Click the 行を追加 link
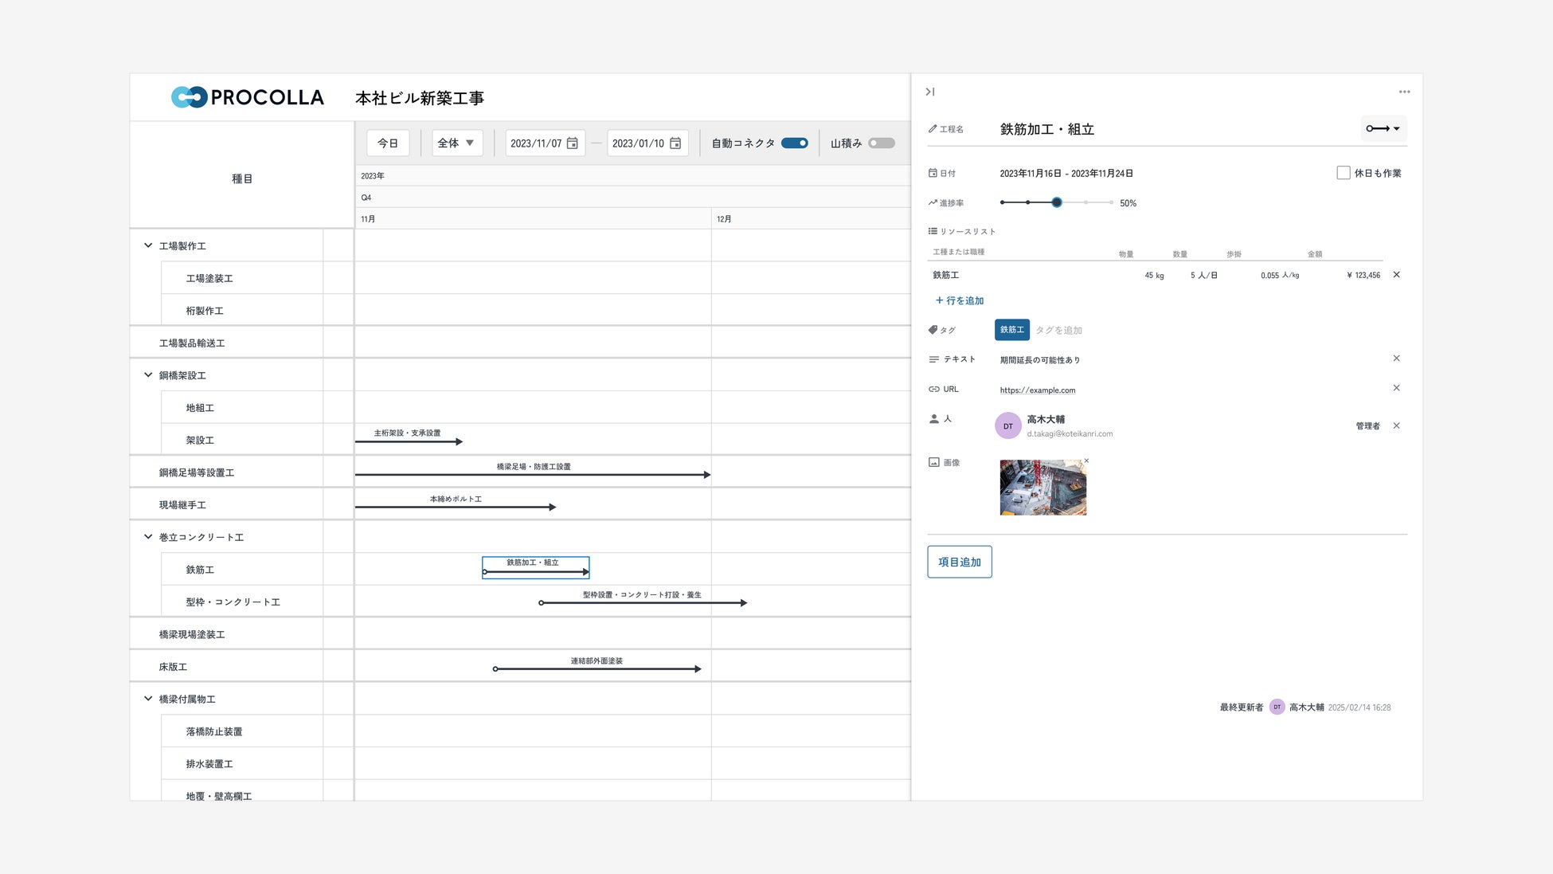 pos(960,300)
